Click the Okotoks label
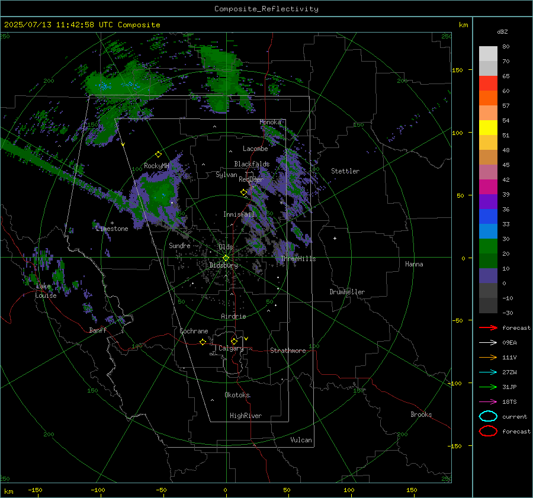The width and height of the screenshot is (533, 498). (237, 395)
